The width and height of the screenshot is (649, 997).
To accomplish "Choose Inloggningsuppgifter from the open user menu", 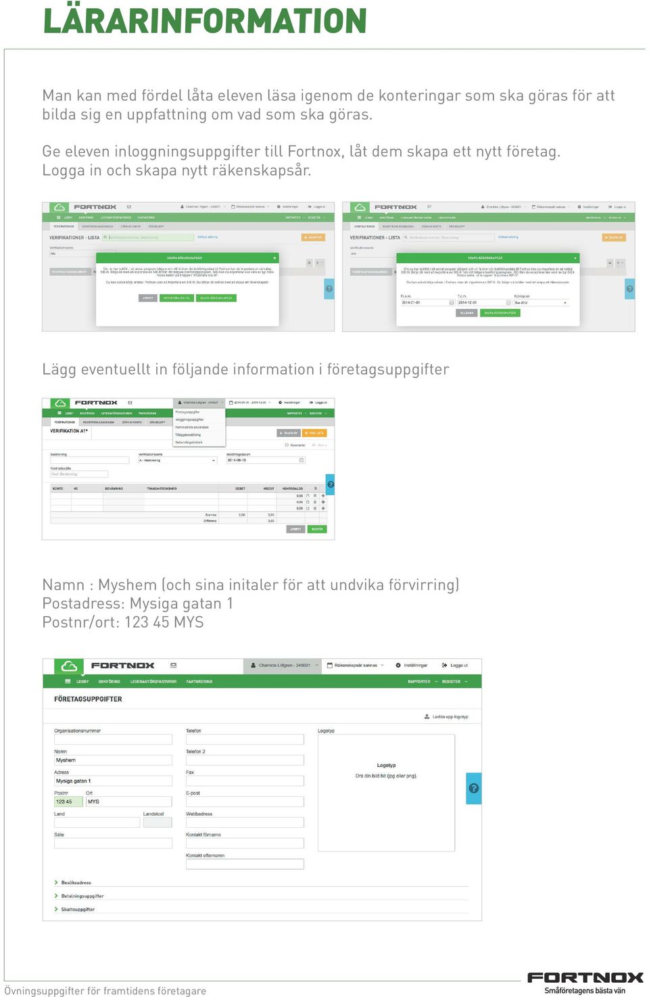I will (189, 419).
